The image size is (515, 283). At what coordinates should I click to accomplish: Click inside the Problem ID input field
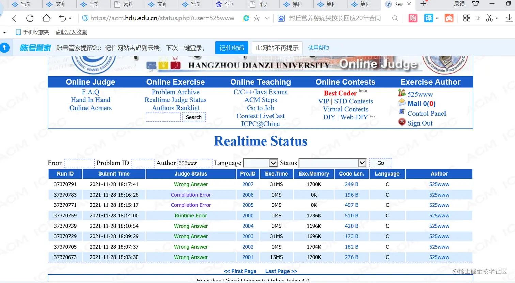pyautogui.click(x=142, y=163)
